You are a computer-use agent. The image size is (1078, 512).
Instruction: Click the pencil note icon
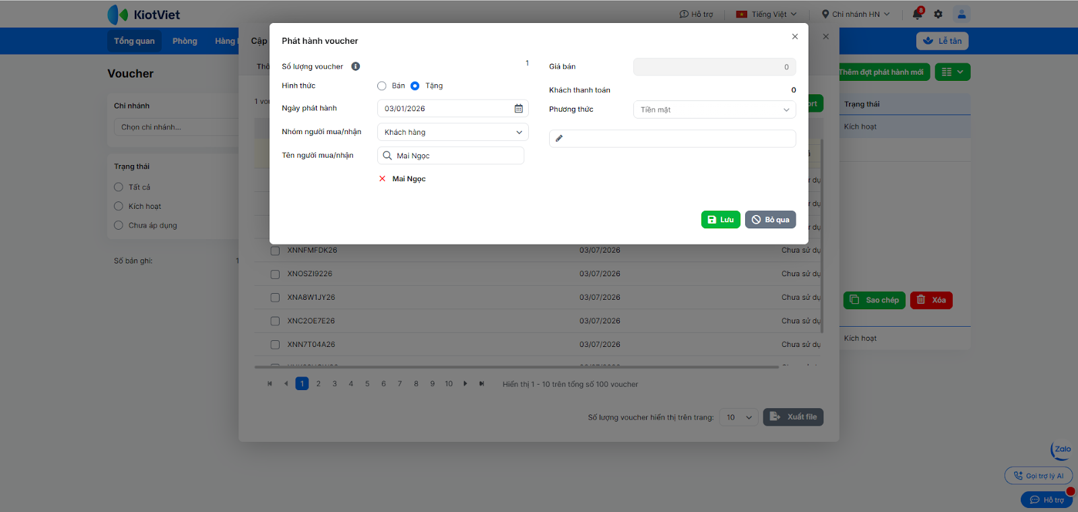[x=559, y=139]
